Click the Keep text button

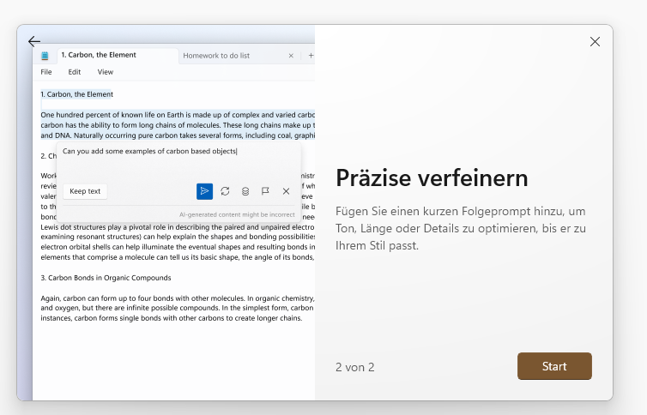coord(85,191)
